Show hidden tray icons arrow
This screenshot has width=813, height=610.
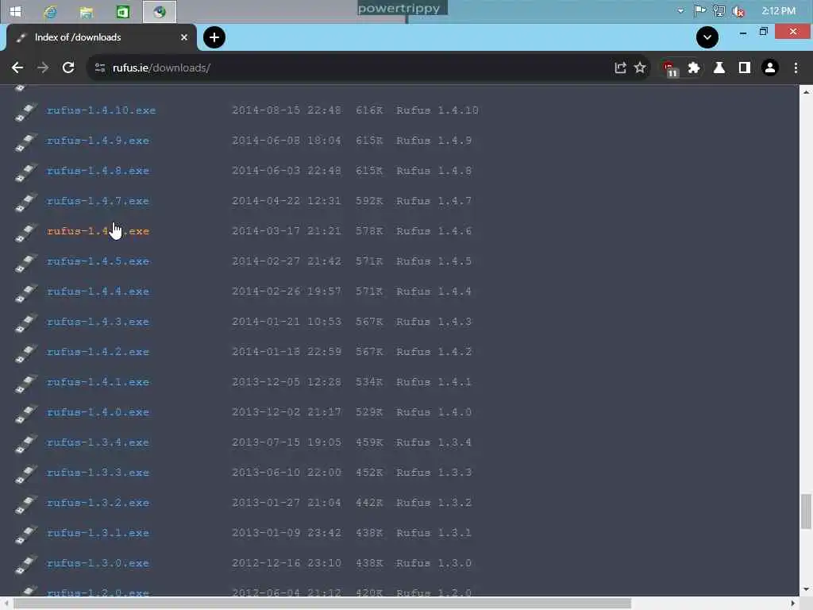(680, 11)
